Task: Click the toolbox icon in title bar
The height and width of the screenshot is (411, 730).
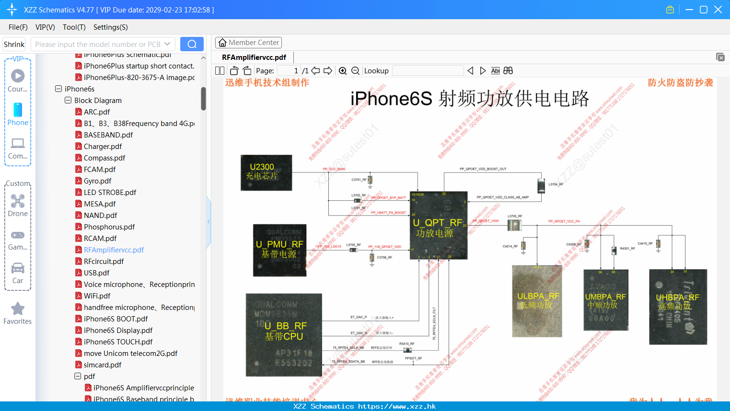Action: (670, 10)
